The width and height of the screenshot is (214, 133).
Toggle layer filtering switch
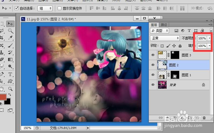tap(211, 31)
